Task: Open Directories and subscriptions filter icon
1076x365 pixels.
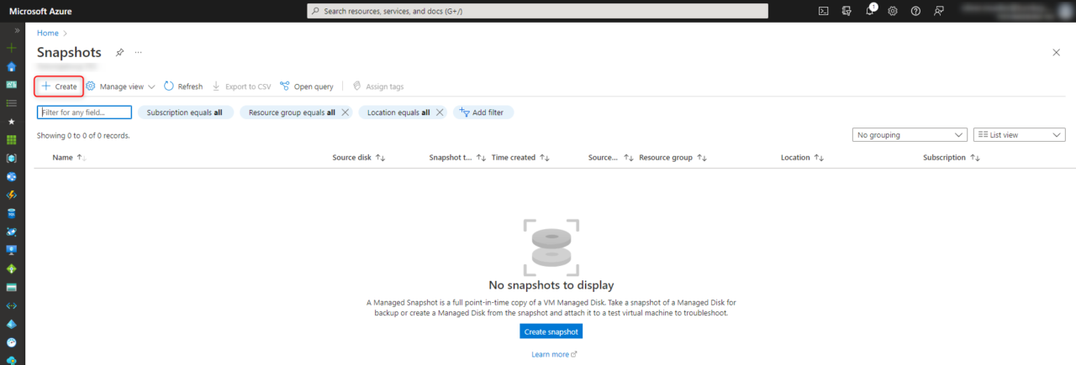Action: 847,11
